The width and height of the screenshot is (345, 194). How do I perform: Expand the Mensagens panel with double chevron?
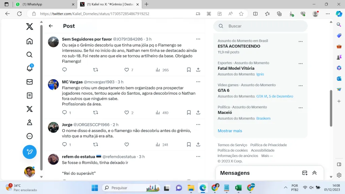point(314,173)
